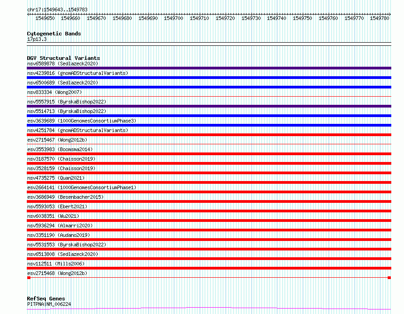
Task: Open variant nsv833334 (Wong2007)
Action: [x=54, y=92]
